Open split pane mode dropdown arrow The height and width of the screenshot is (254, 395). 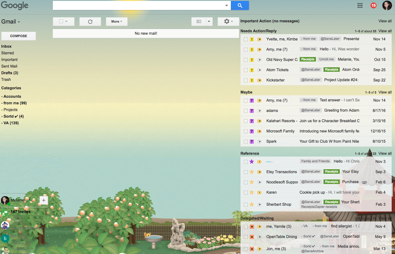(209, 21)
